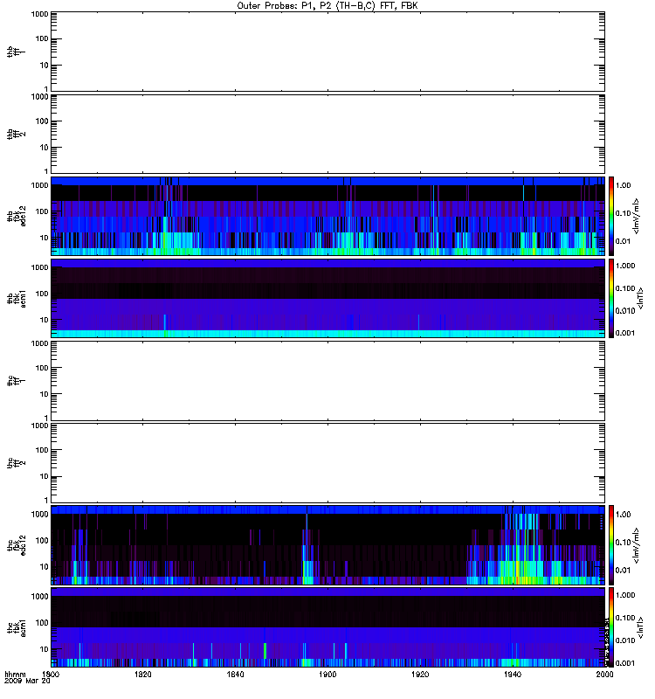Click the "0.10" value on thc edc12 color bar
Viewport: 655px width, 699px height.
point(623,542)
